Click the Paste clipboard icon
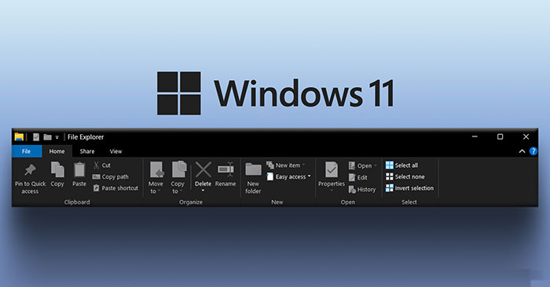Screen dimensions: 550x287 79,169
